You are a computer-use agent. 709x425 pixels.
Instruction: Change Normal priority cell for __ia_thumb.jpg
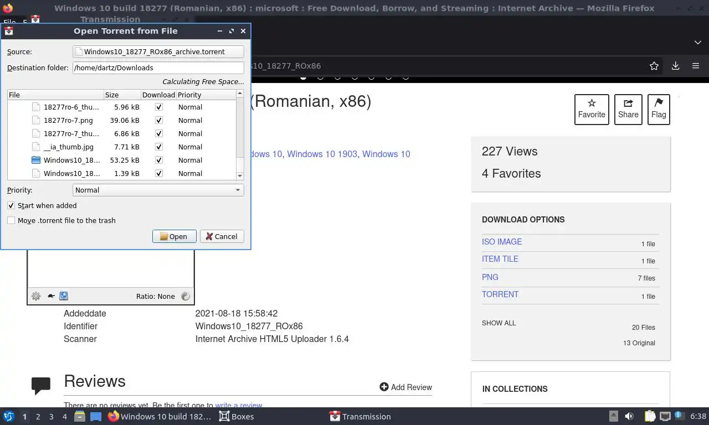(190, 147)
